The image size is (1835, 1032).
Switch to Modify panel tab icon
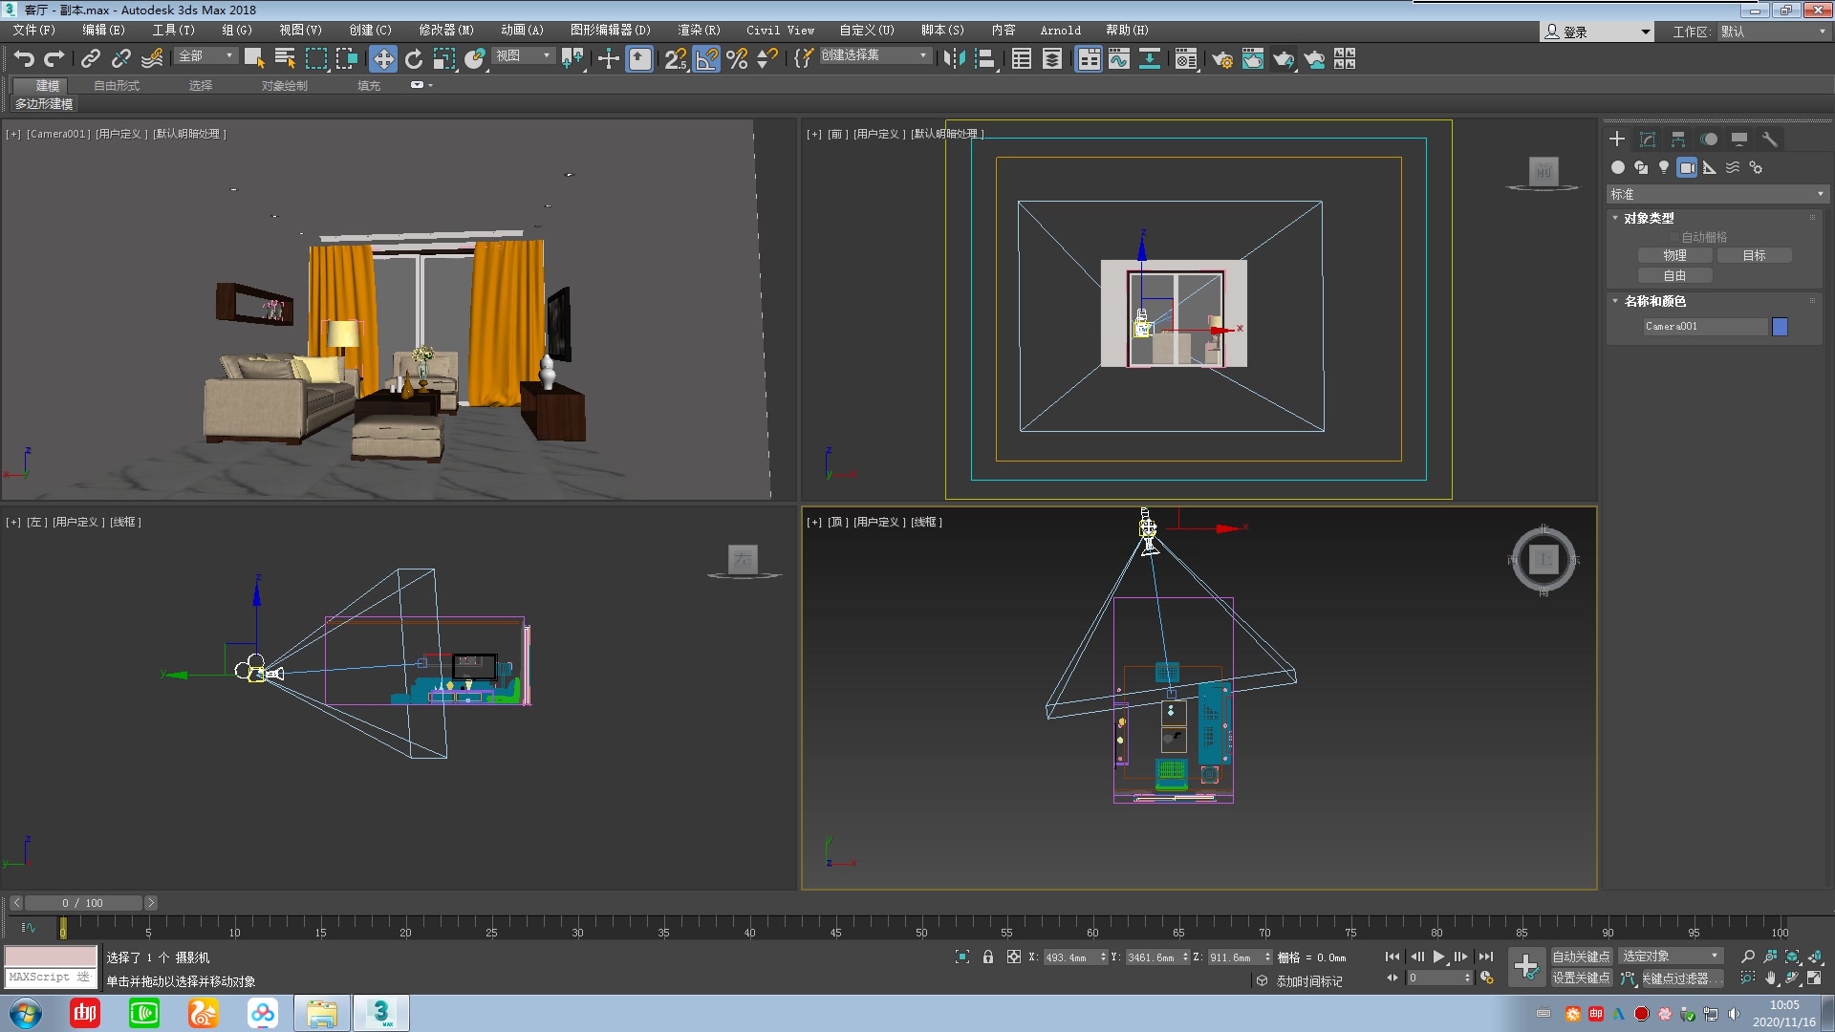coord(1648,140)
